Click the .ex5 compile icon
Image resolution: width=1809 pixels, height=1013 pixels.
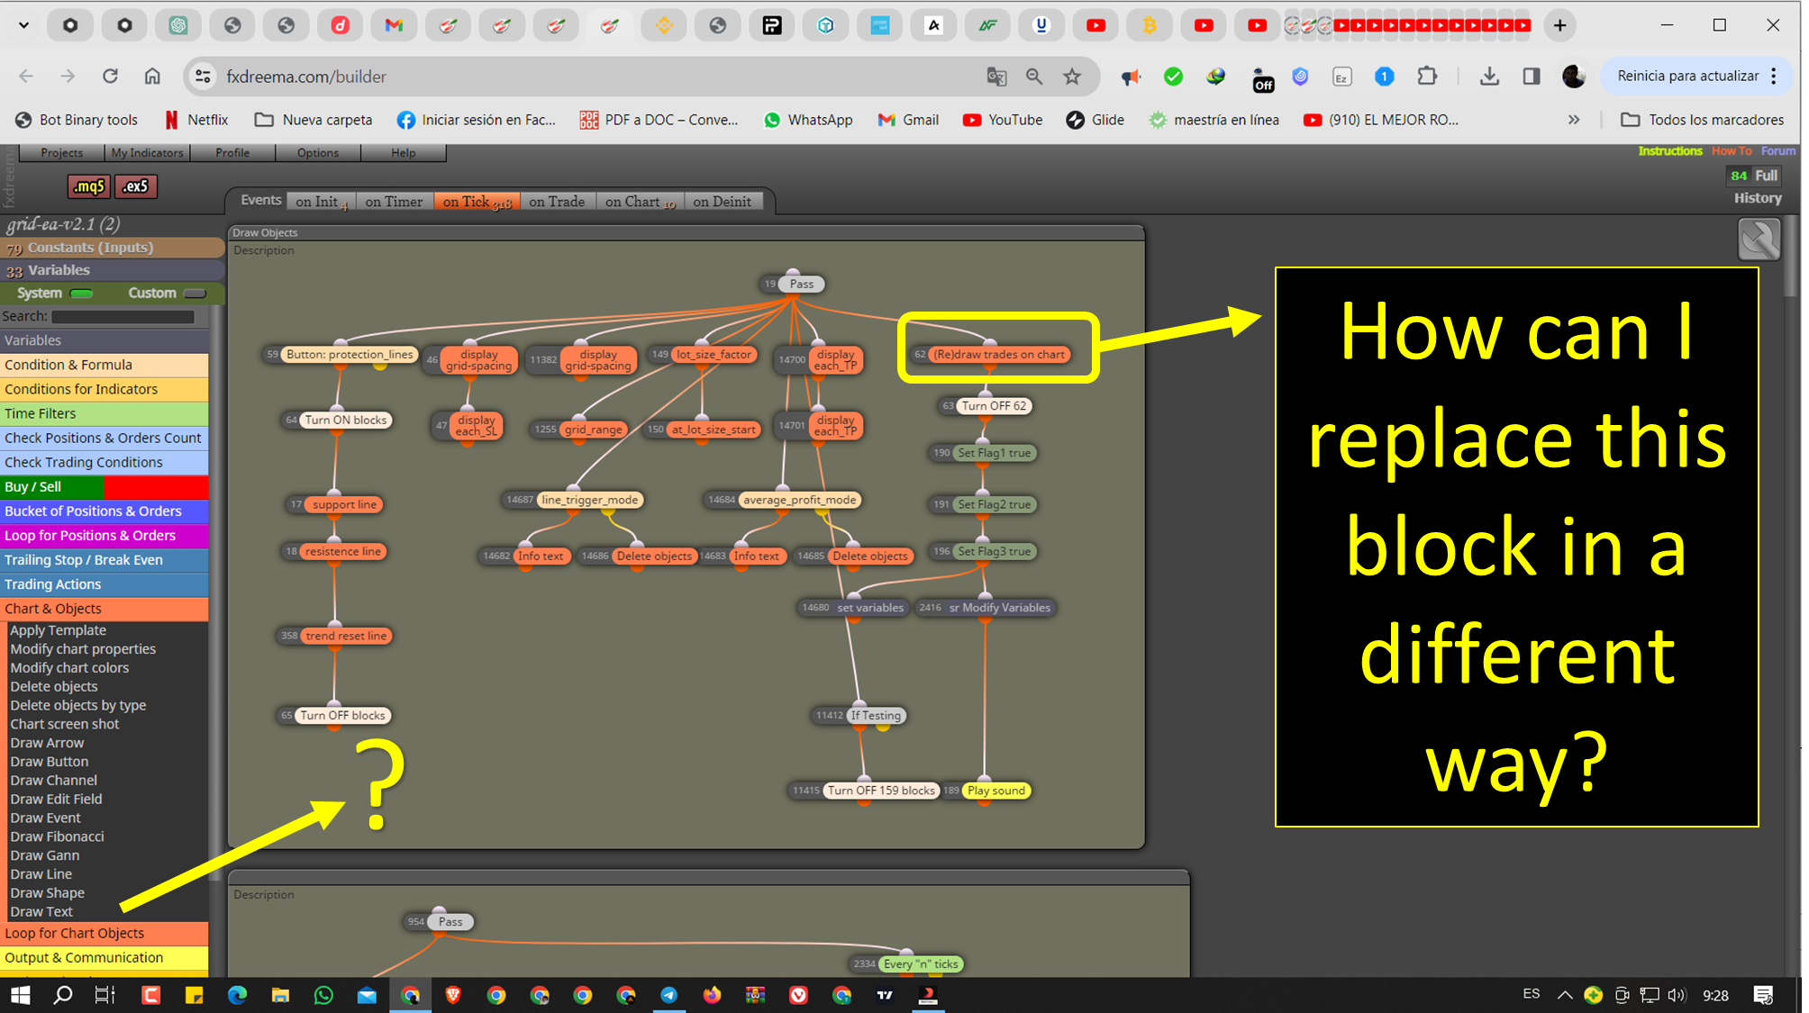pyautogui.click(x=135, y=186)
